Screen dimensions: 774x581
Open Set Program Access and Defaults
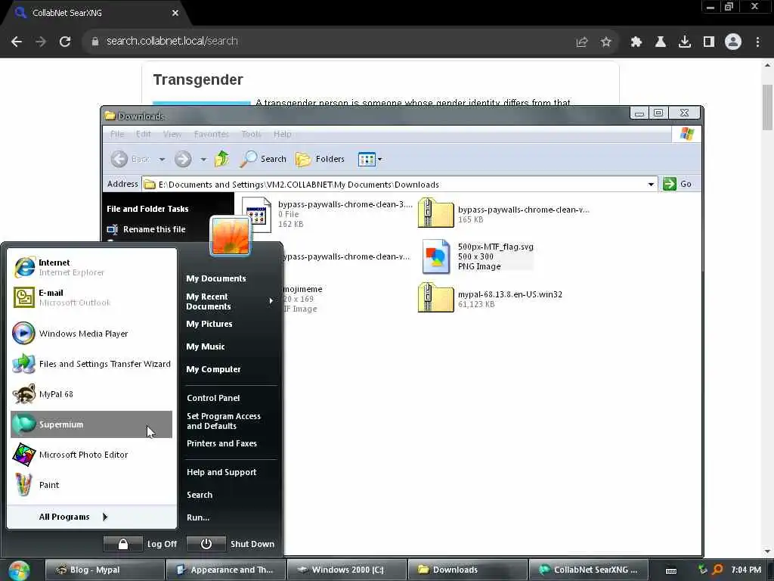tap(224, 421)
